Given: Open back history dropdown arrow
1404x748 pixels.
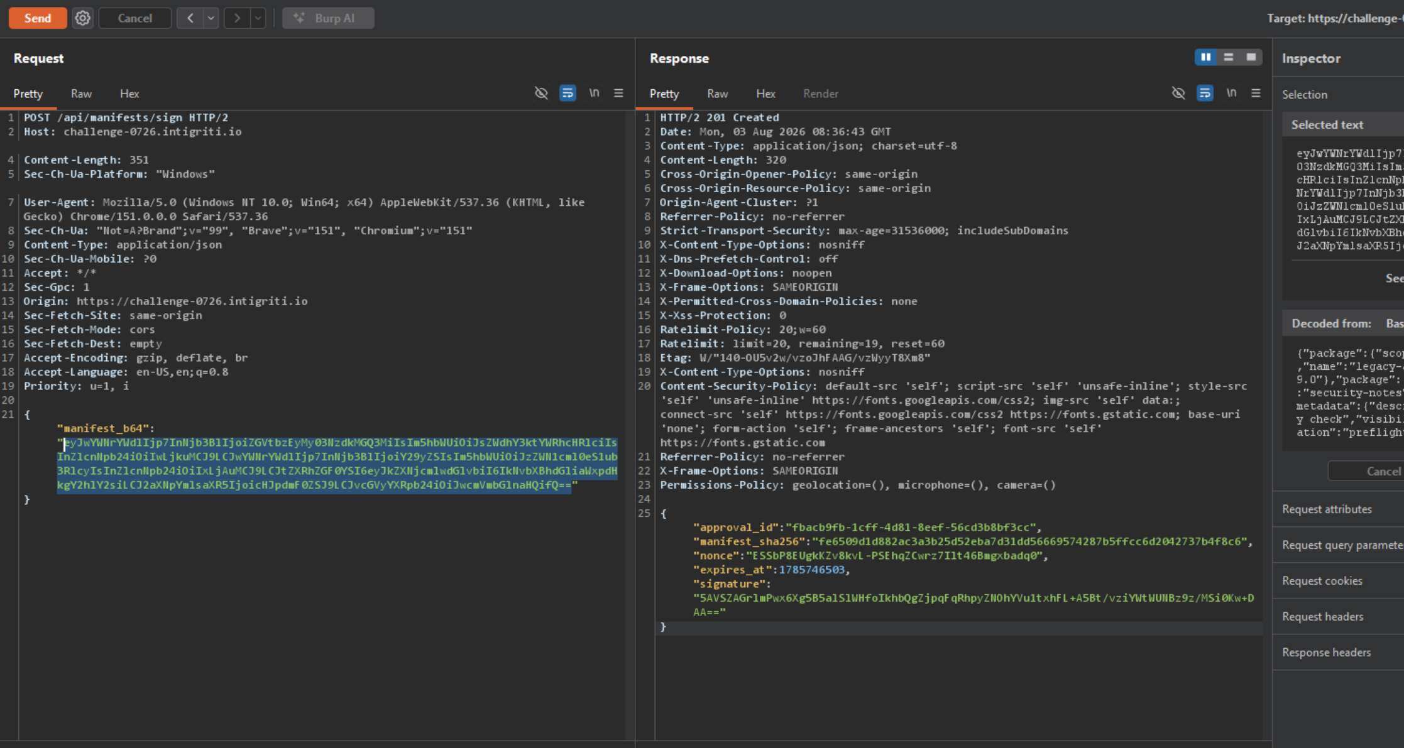Looking at the screenshot, I should [211, 18].
